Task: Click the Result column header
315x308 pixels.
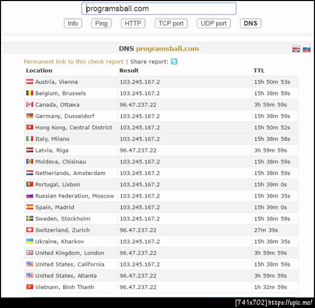Action: [129, 70]
